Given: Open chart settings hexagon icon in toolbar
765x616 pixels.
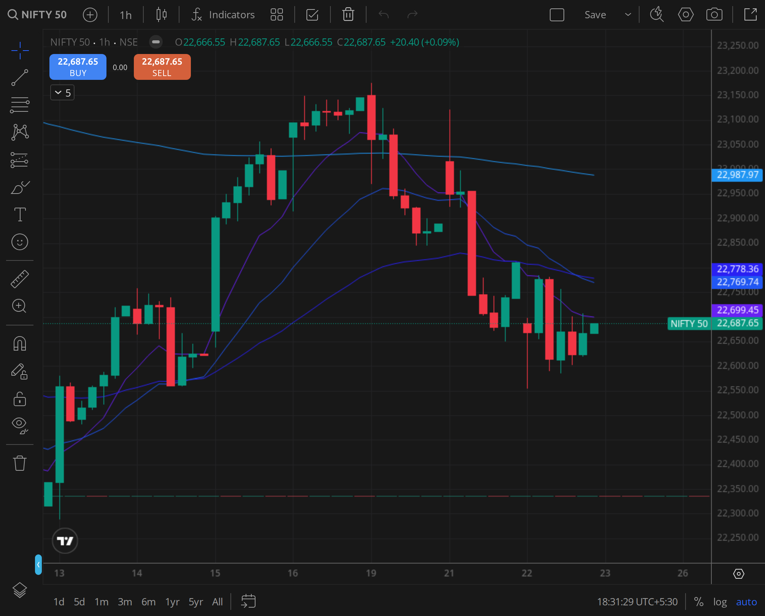Looking at the screenshot, I should pos(686,15).
